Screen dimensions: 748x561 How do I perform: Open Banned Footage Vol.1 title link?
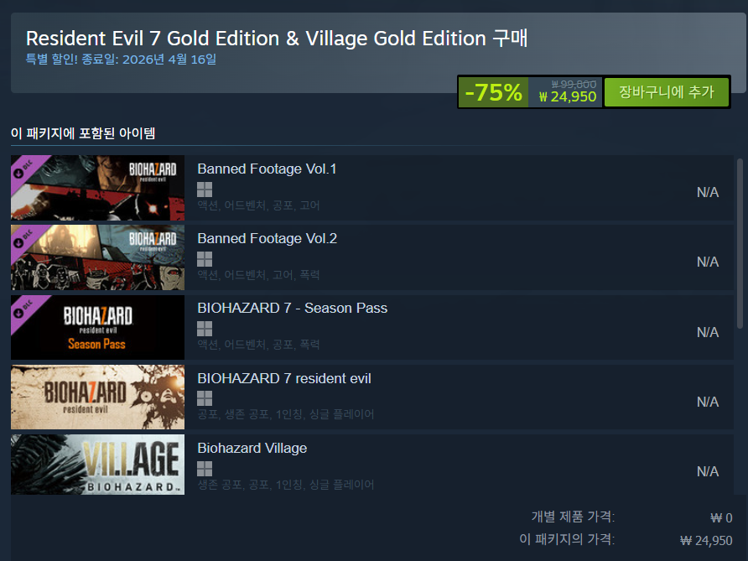[x=267, y=169]
